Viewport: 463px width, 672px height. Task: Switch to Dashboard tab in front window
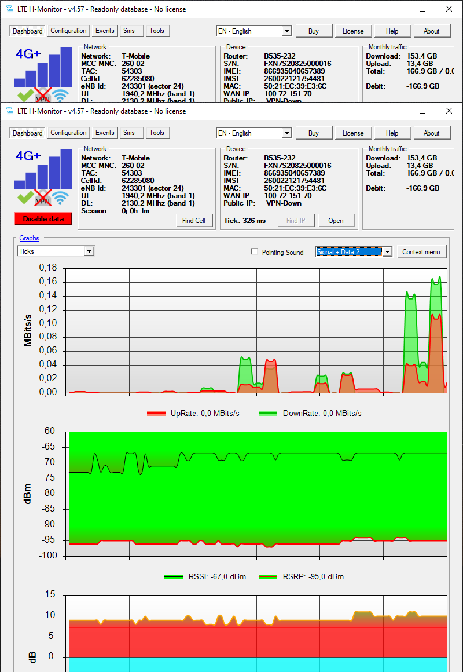tap(27, 133)
